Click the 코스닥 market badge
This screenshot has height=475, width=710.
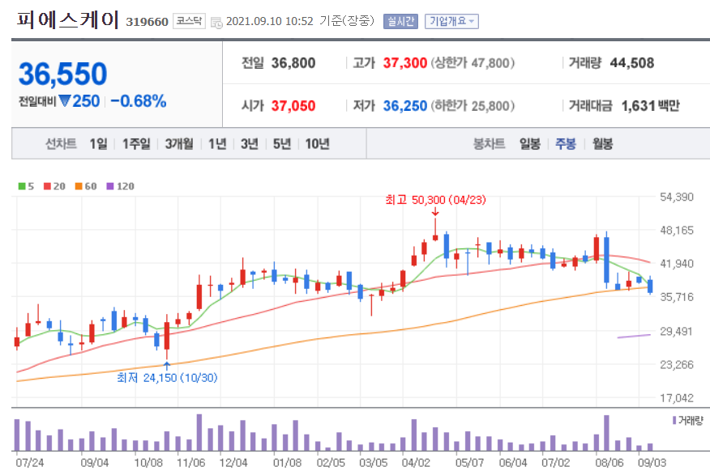(x=187, y=22)
